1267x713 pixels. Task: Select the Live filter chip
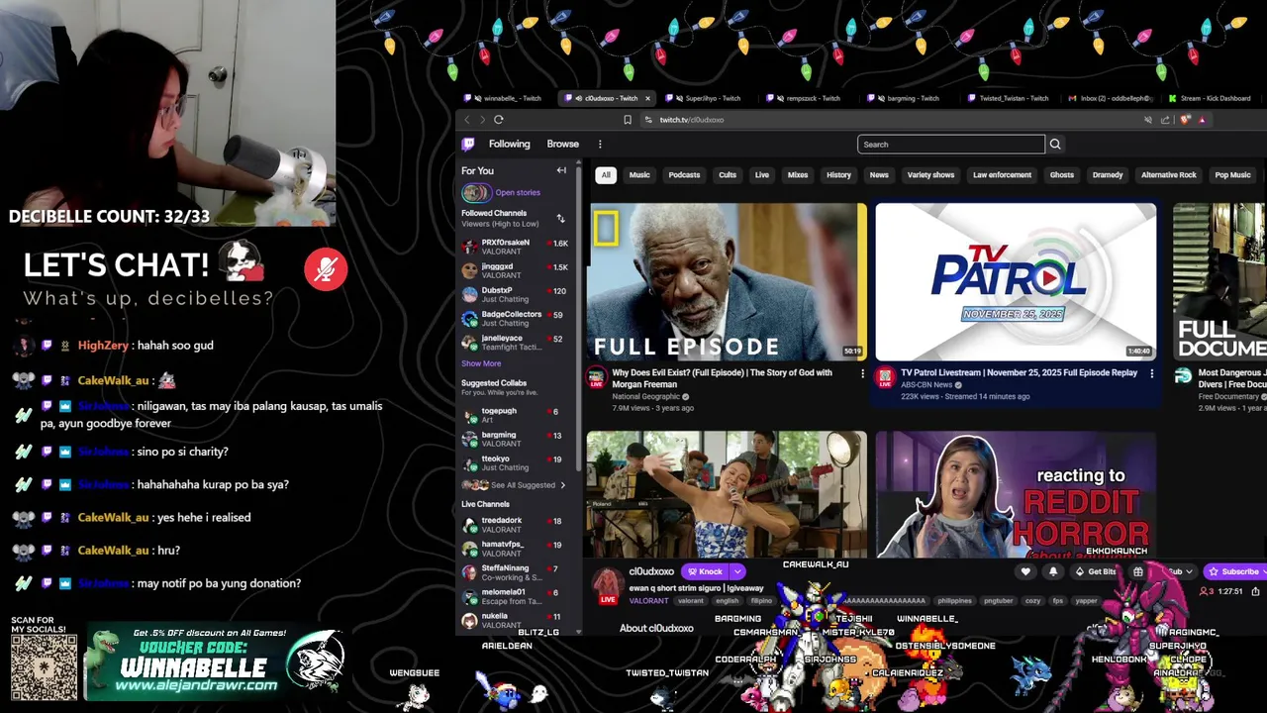[x=762, y=175]
